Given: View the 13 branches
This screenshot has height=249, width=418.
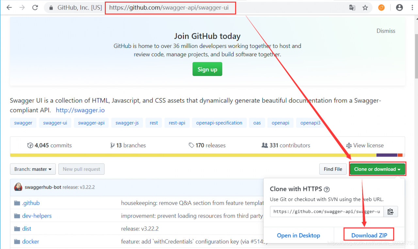Looking at the screenshot, I should (x=128, y=145).
